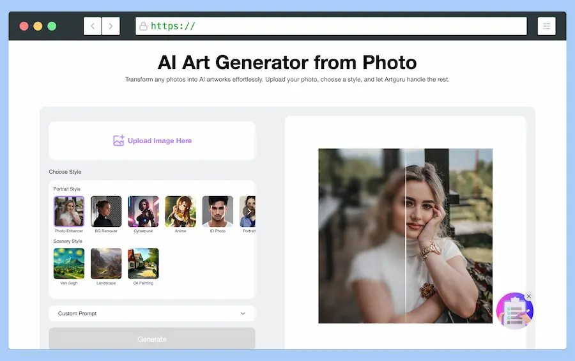Click the Custom Prompt chevron arrow

[243, 314]
